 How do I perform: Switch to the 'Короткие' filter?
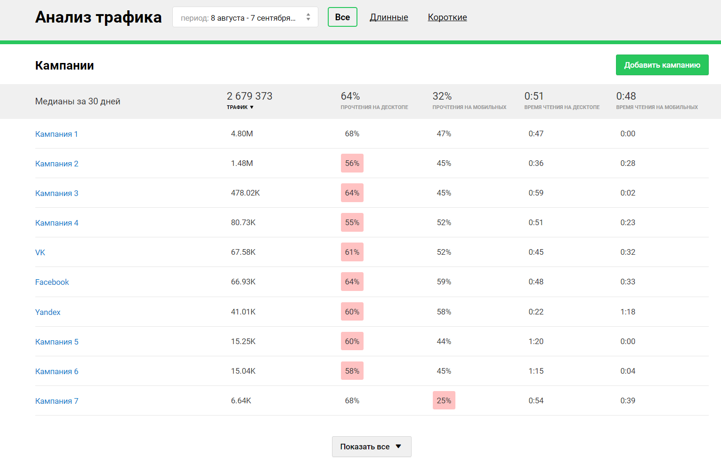click(447, 17)
